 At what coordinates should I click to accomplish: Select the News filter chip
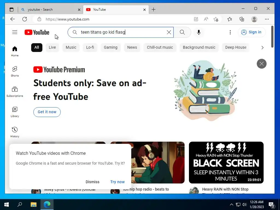[132, 48]
